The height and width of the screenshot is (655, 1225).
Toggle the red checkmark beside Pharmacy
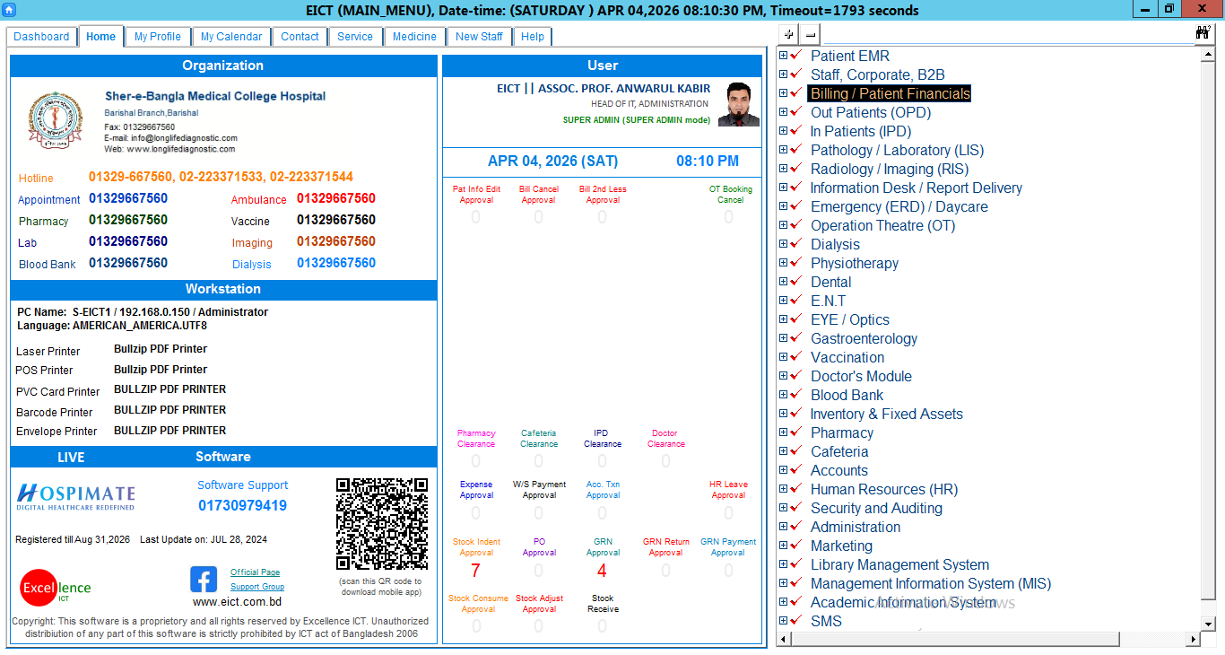[x=796, y=432]
